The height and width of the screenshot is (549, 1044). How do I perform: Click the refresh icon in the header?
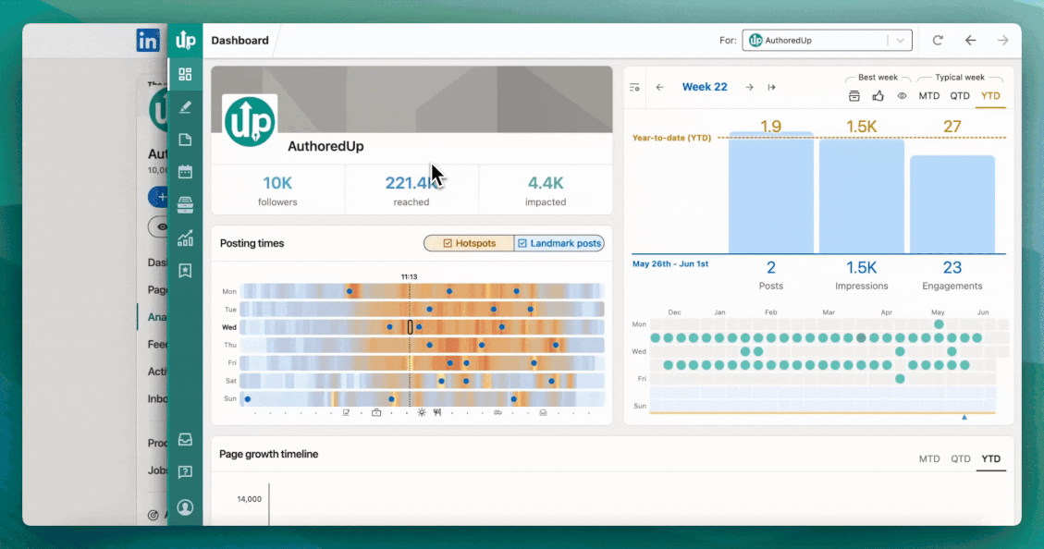(938, 40)
